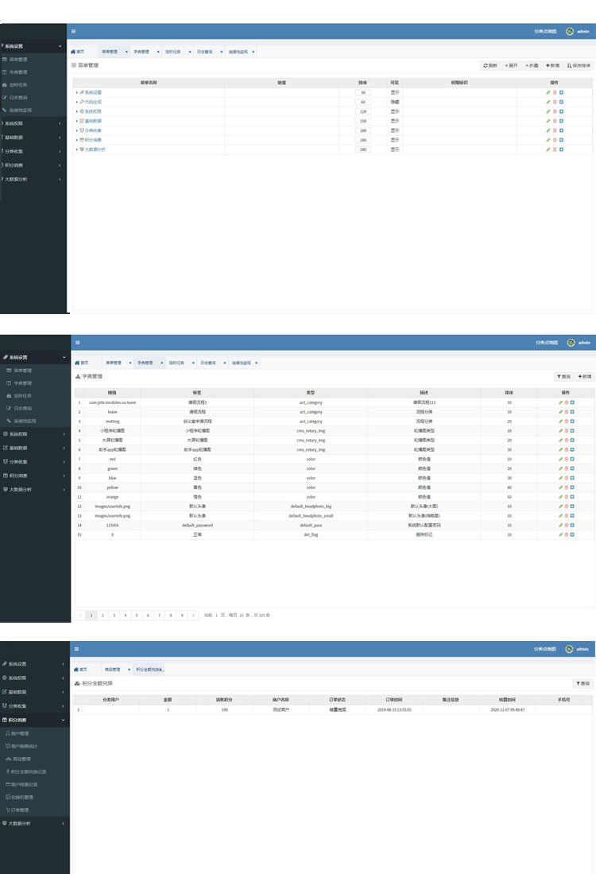Click add-child plus icon for 大数据分析 row
This screenshot has height=874, width=596.
[562, 150]
